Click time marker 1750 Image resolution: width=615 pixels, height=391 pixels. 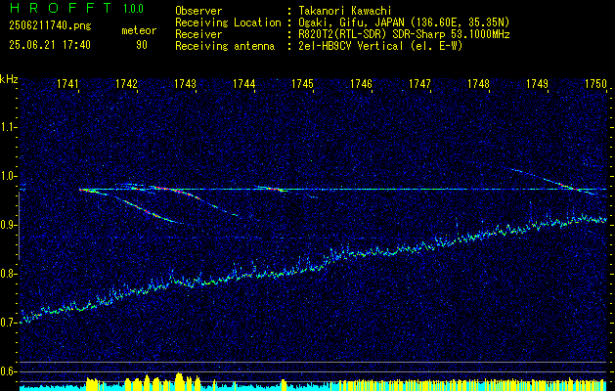[x=596, y=83]
